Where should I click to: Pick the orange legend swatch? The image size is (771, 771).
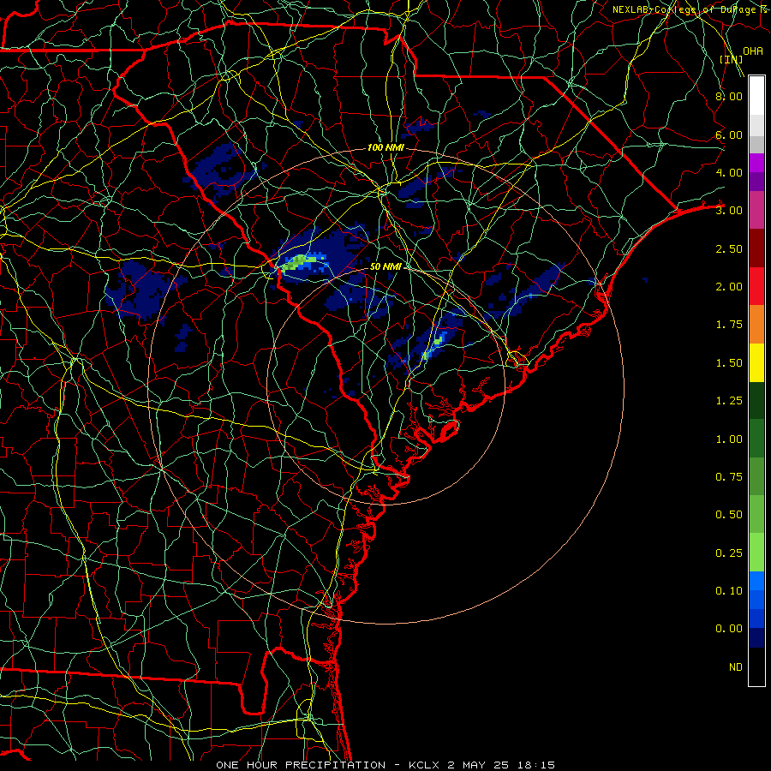(x=756, y=325)
